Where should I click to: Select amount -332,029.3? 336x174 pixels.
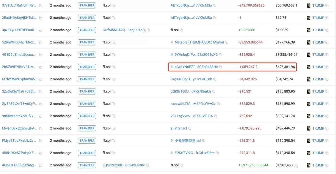(246, 104)
